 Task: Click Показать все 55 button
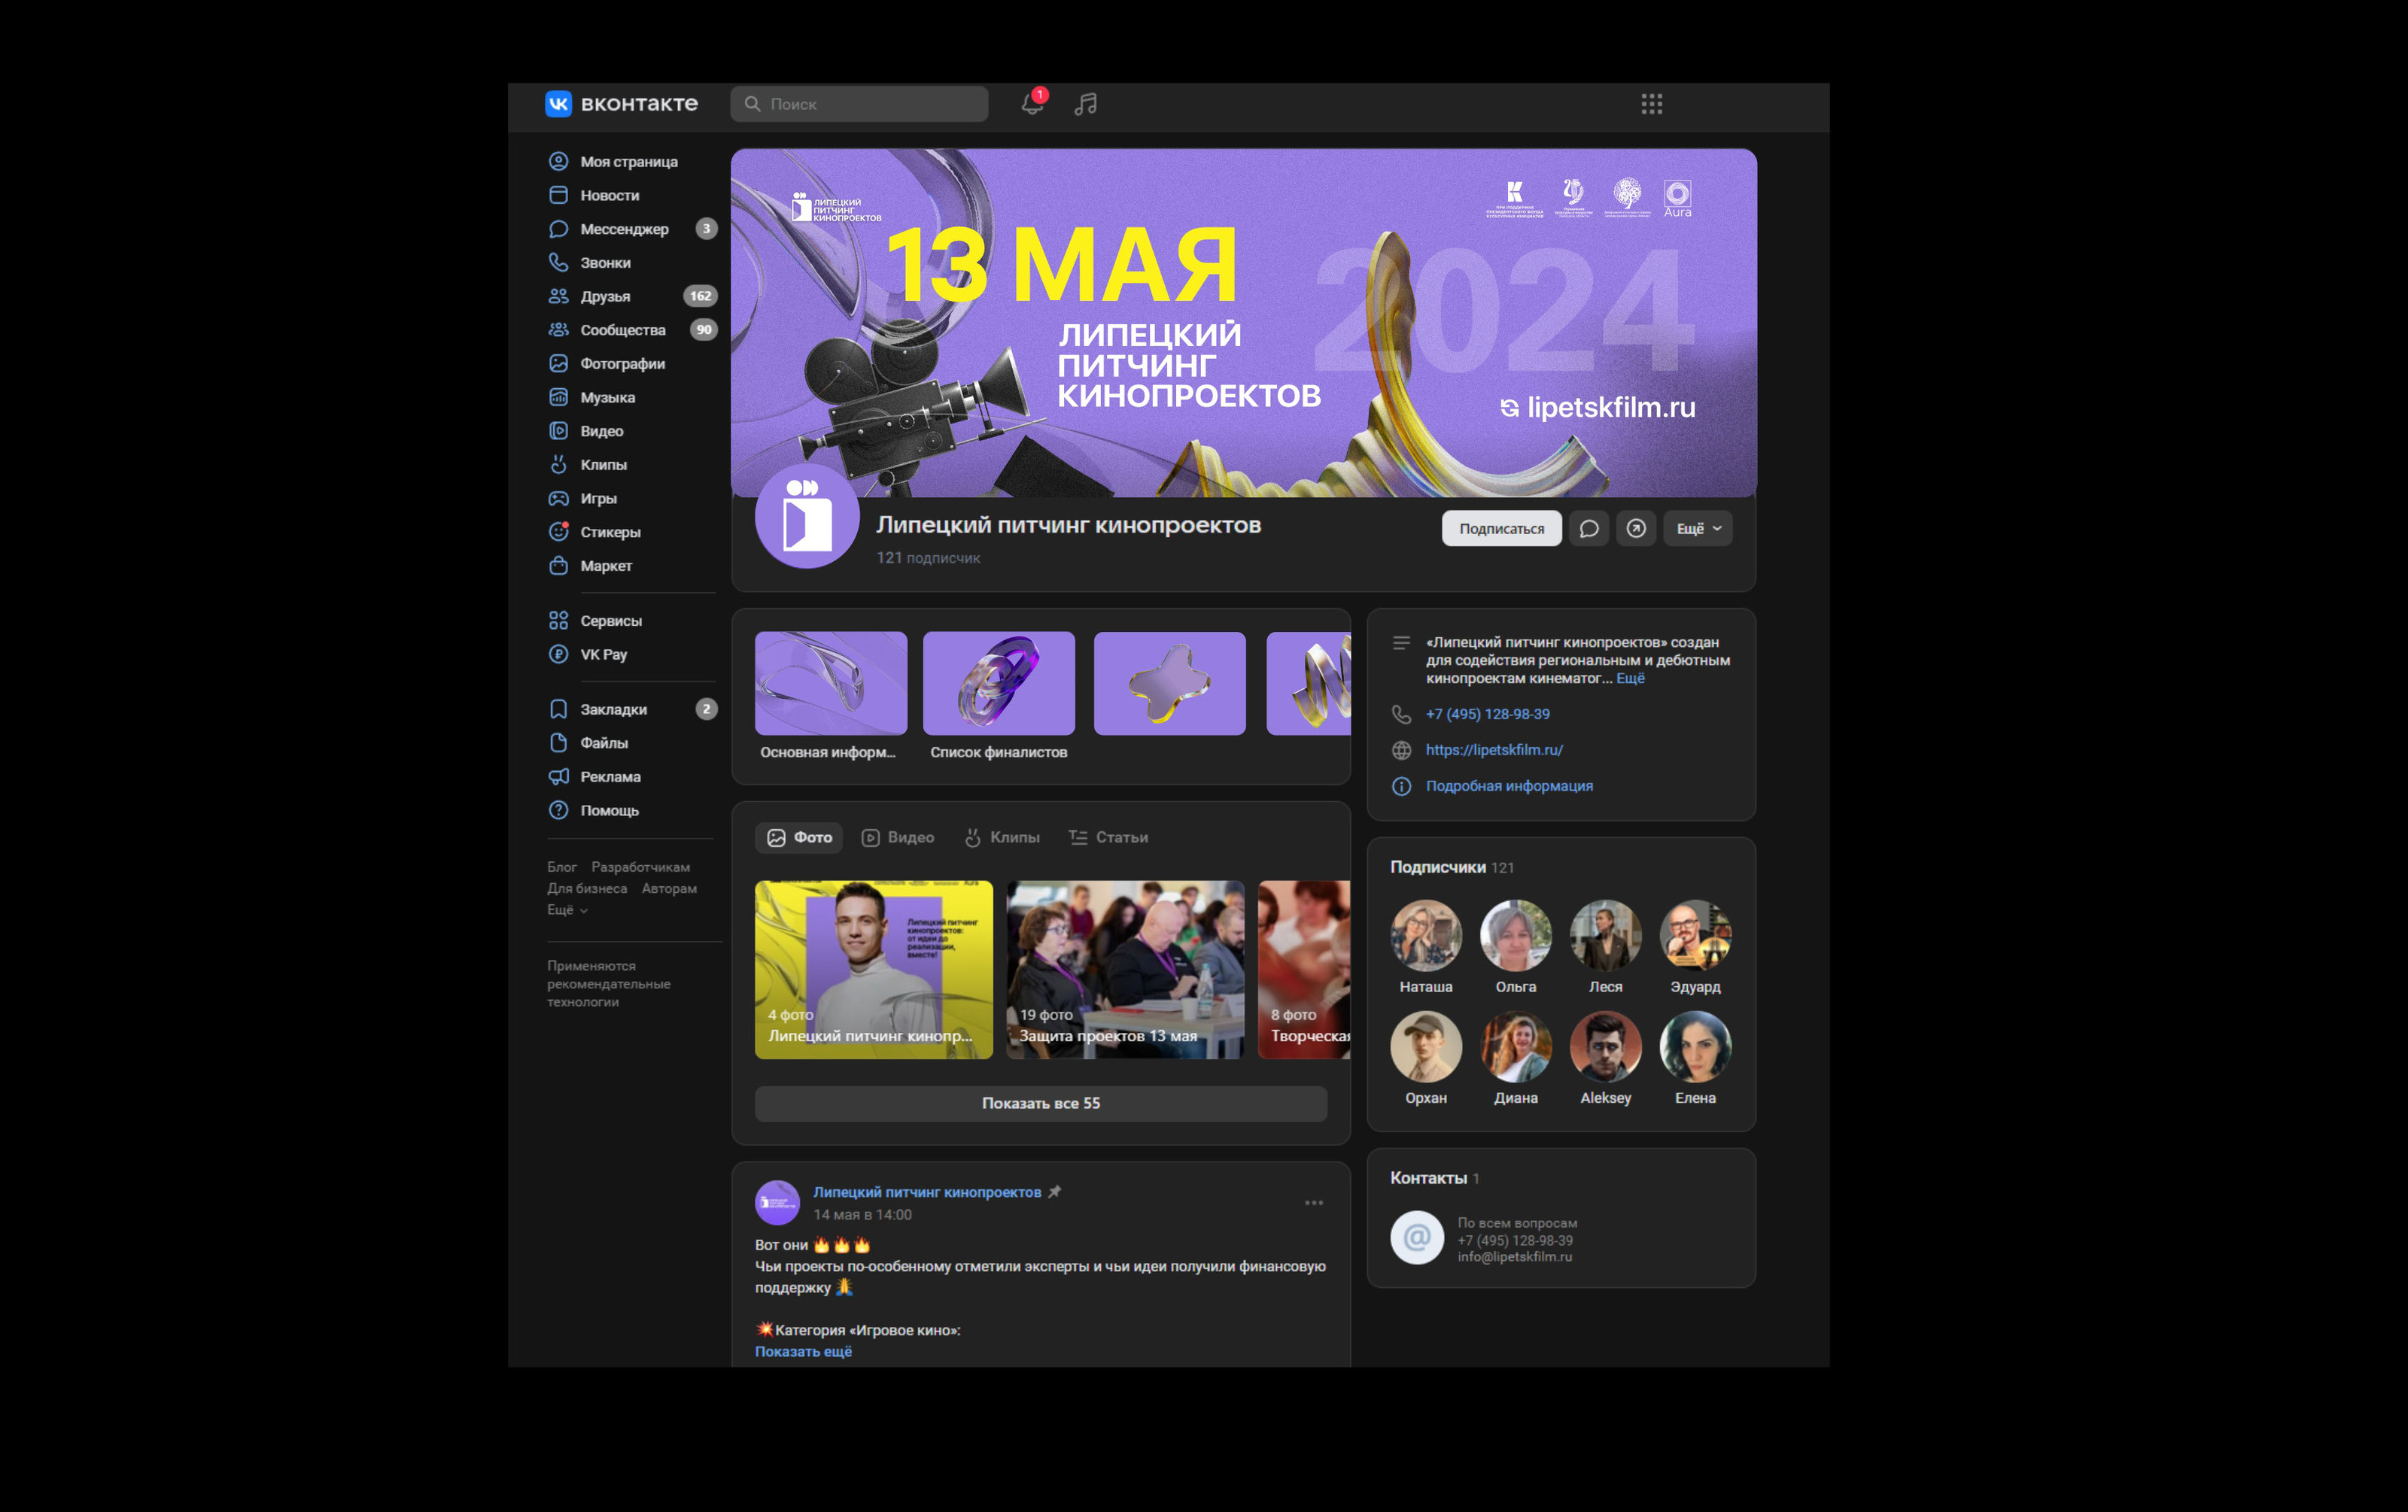coord(1040,1104)
